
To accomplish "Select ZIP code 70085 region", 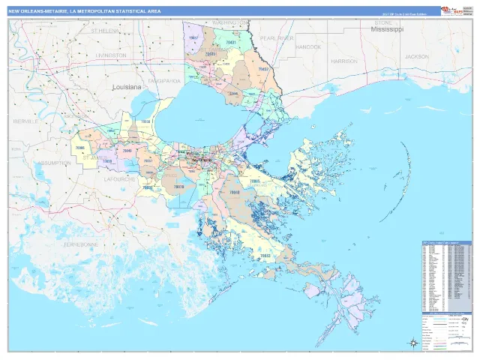I will pos(255,181).
